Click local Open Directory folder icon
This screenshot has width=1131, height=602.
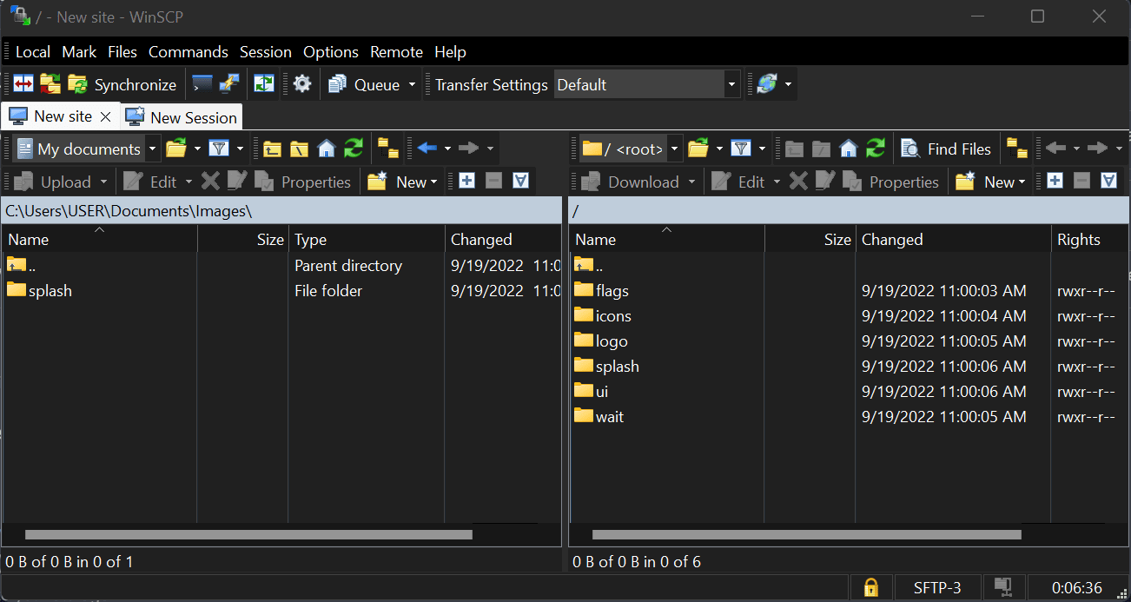[176, 149]
